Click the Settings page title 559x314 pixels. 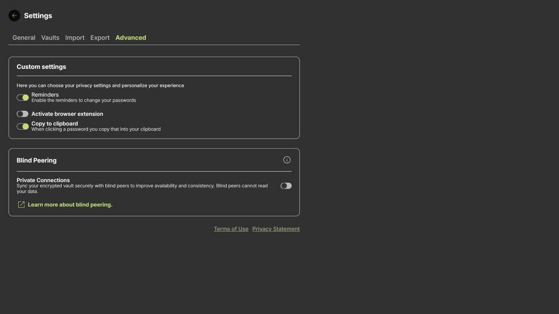point(38,16)
